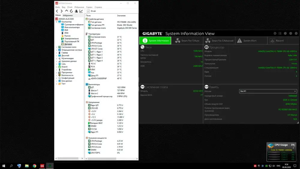The image size is (300, 169).
Task: Expand the DirectX tree node
Action: coord(57,67)
